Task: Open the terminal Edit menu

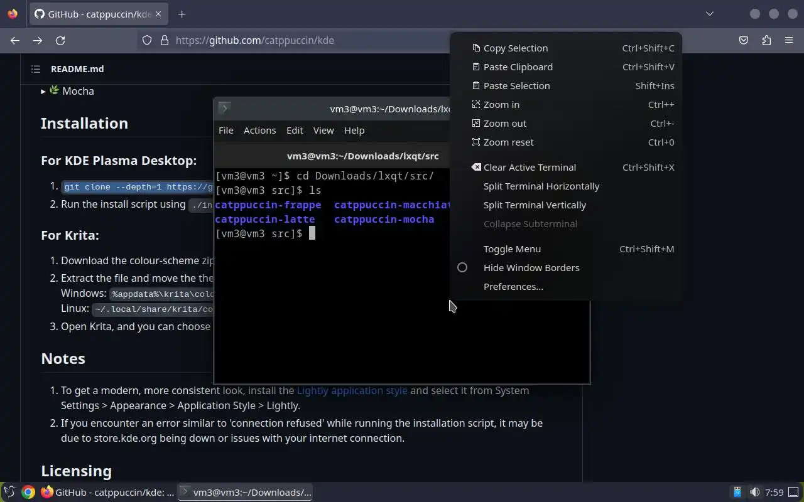Action: 295,130
